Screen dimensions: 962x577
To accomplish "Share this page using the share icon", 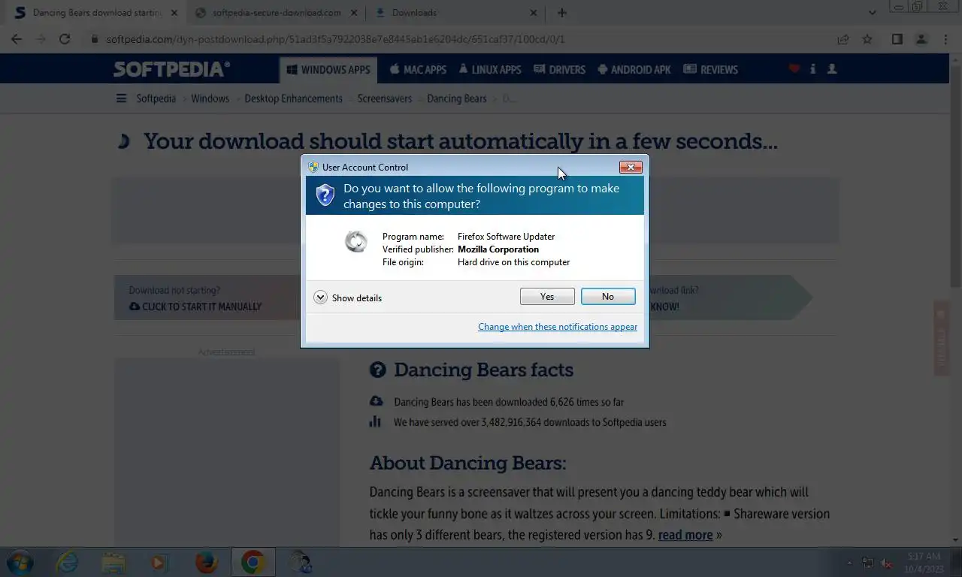I will point(843,39).
